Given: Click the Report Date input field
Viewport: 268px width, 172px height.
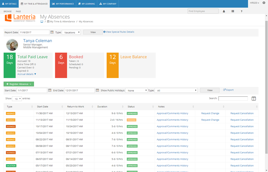Looking at the screenshot, I should click(34, 32).
